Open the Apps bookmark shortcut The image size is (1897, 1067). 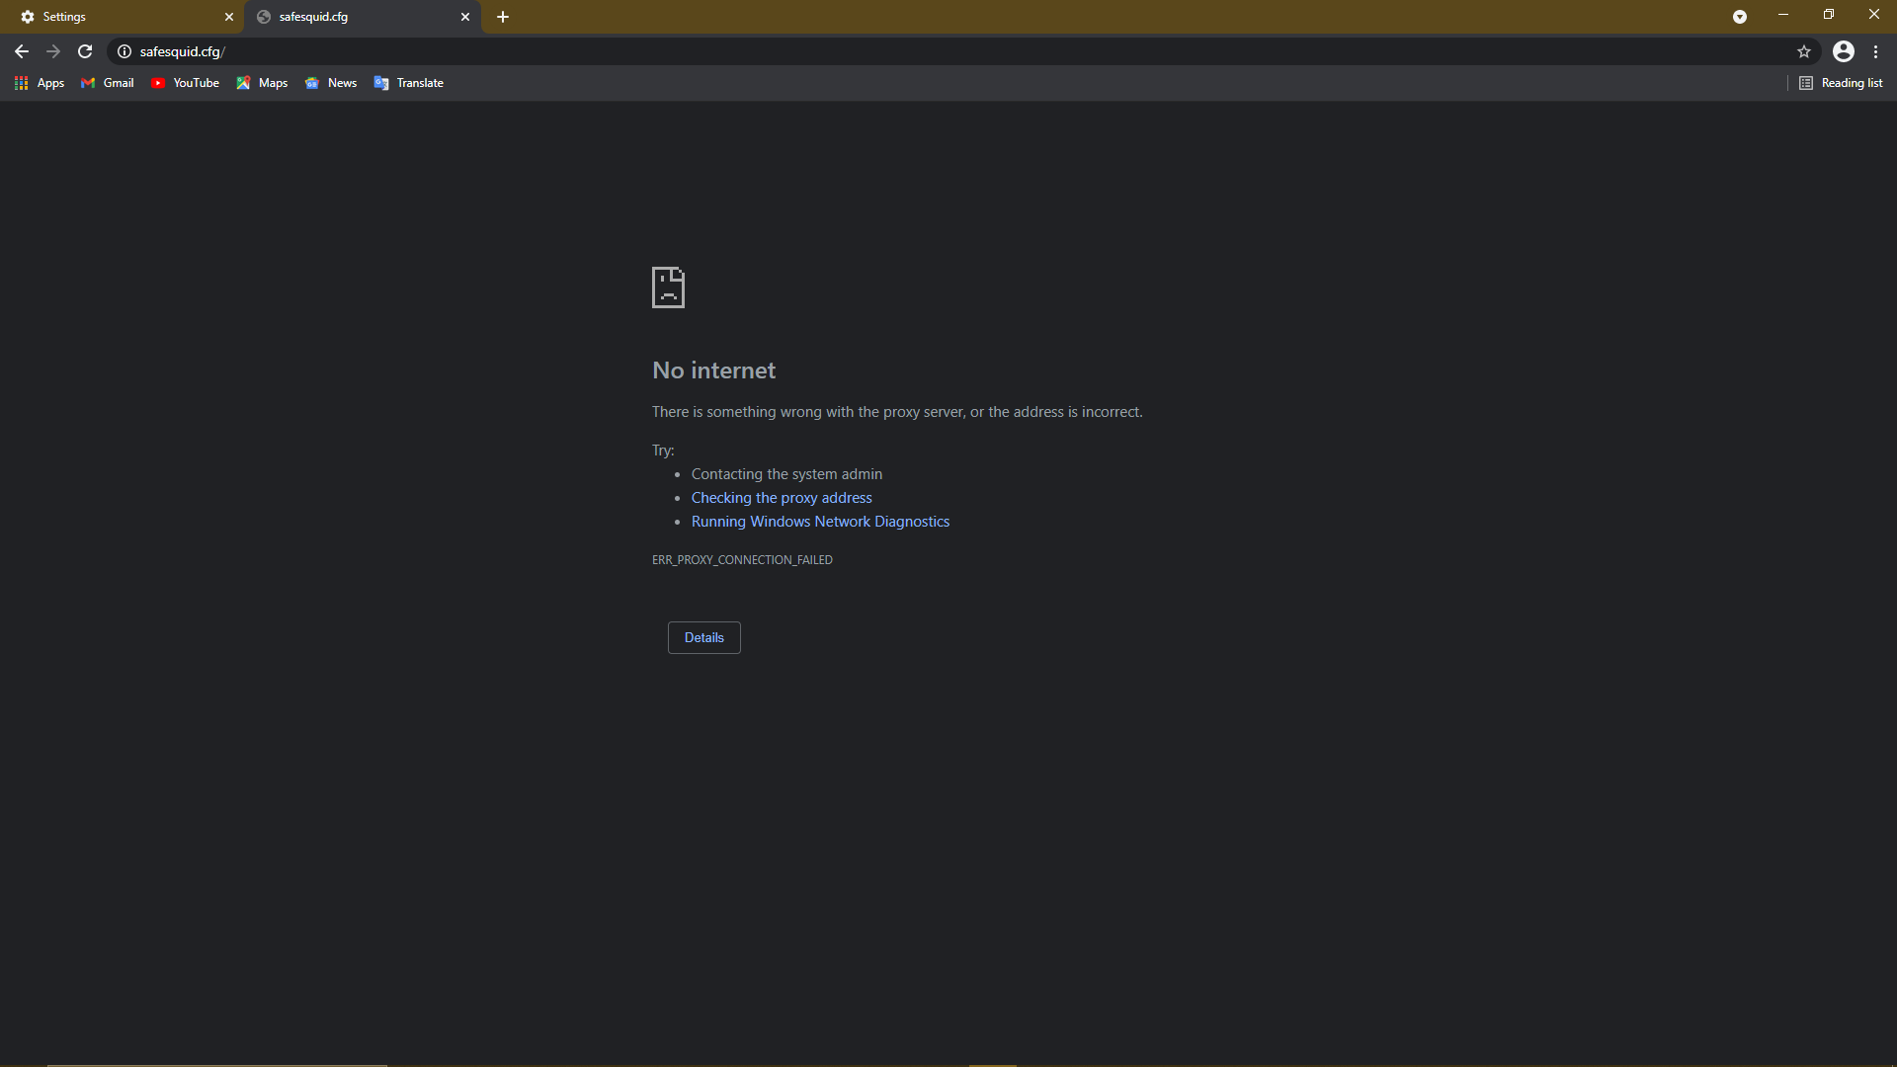pyautogui.click(x=40, y=83)
